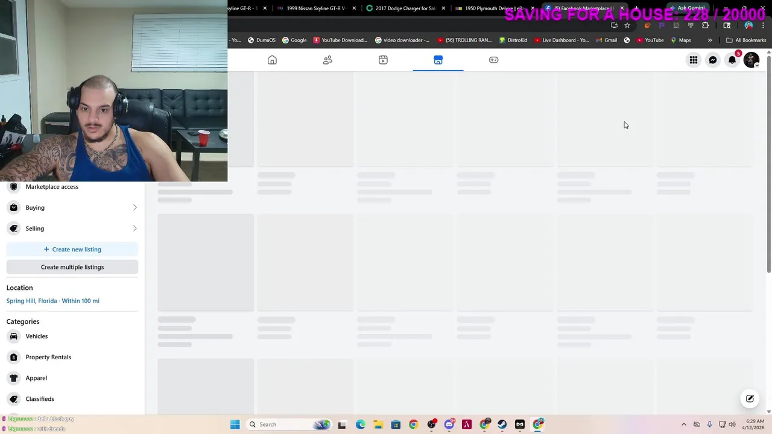Open Microsoft Edge from the taskbar
The image size is (772, 434).
coord(360,424)
